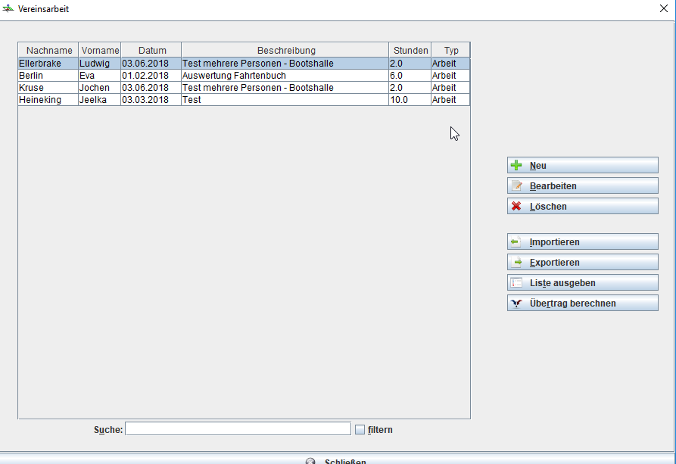Sort entries by Datum column header
Screen dimensions: 676x464
[x=151, y=51]
